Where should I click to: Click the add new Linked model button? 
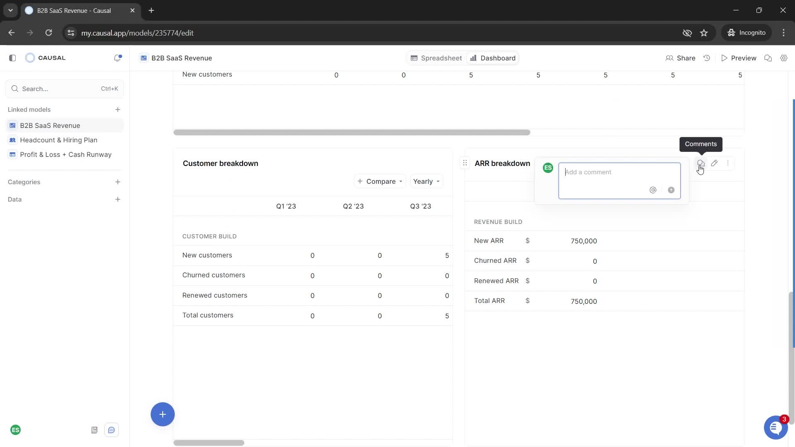pyautogui.click(x=118, y=109)
